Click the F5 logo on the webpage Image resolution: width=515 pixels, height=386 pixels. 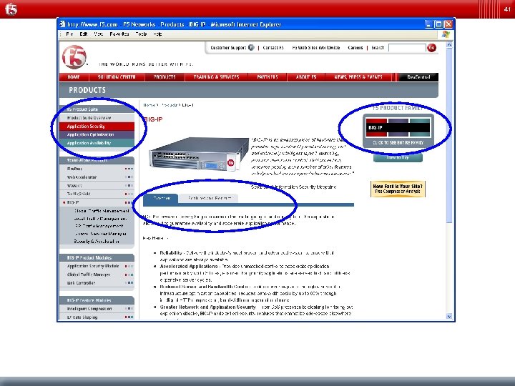74,57
